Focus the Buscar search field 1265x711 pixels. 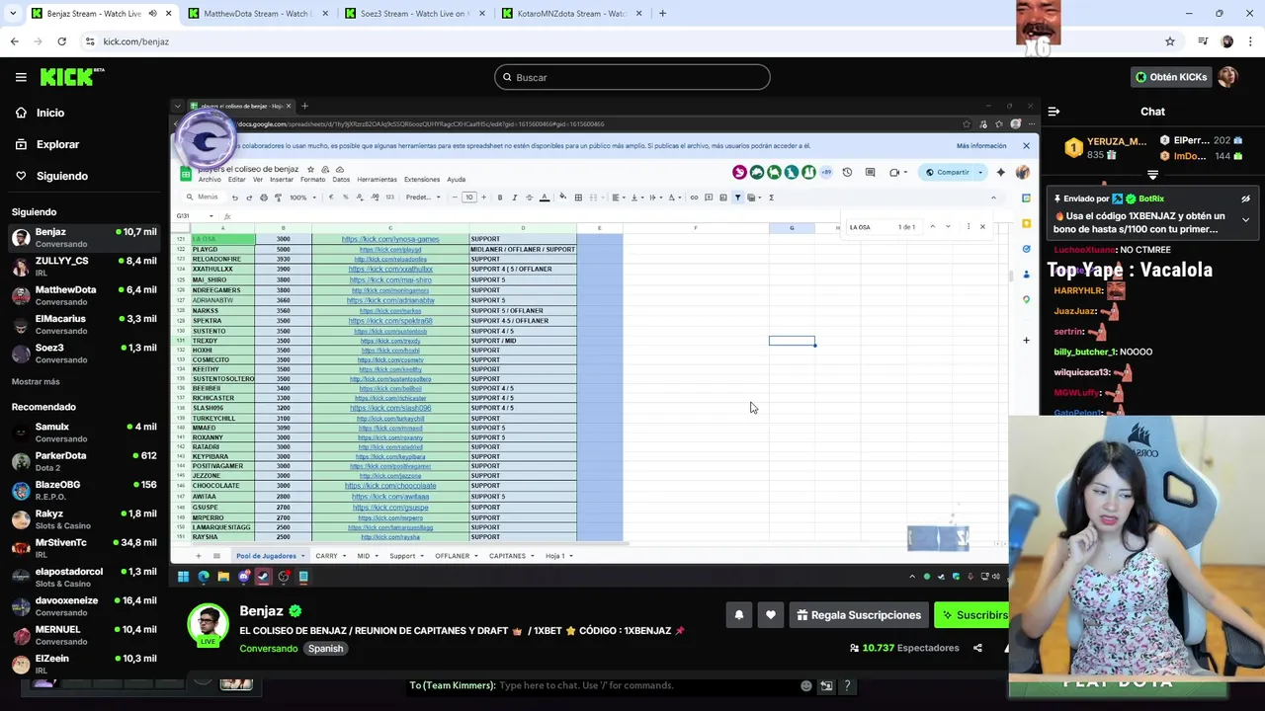click(632, 77)
